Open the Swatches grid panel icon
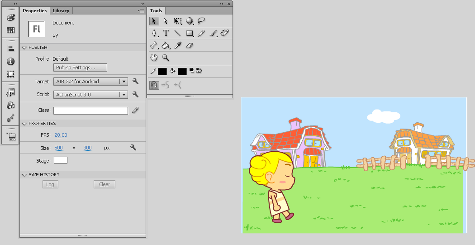Image resolution: width=475 pixels, height=245 pixels. pos(10,30)
